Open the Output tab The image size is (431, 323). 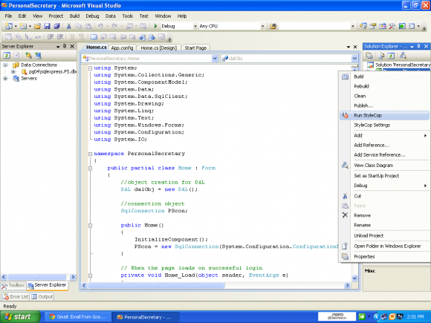(x=42, y=296)
